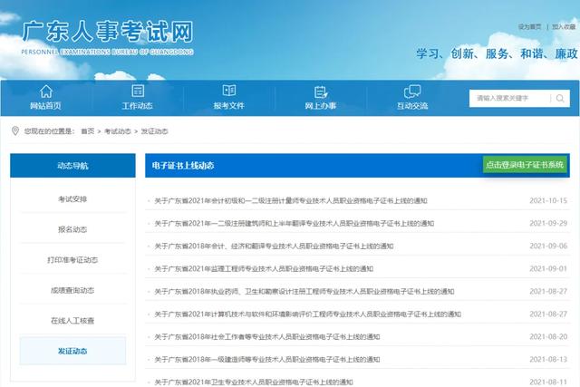
Task: Open the 互动交流 chat bubbles icon
Action: [412, 91]
